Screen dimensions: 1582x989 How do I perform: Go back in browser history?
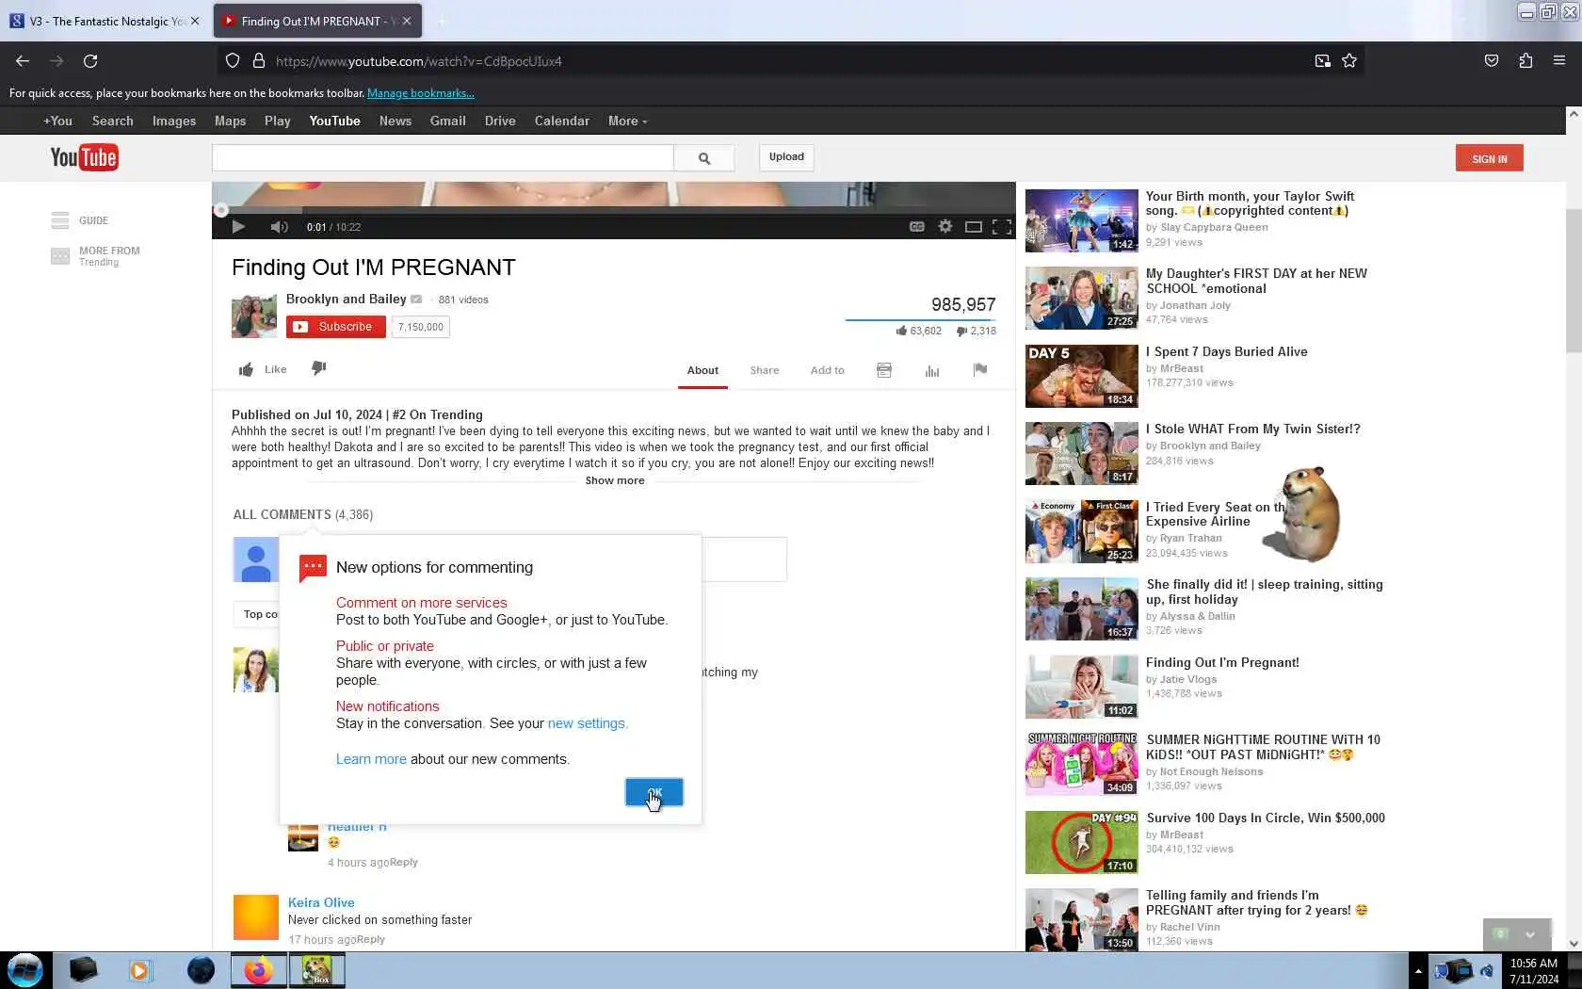(23, 61)
